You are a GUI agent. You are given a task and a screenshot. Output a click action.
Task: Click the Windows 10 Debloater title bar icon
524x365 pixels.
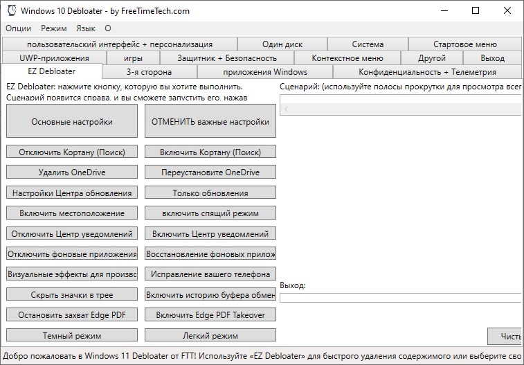pyautogui.click(x=11, y=10)
